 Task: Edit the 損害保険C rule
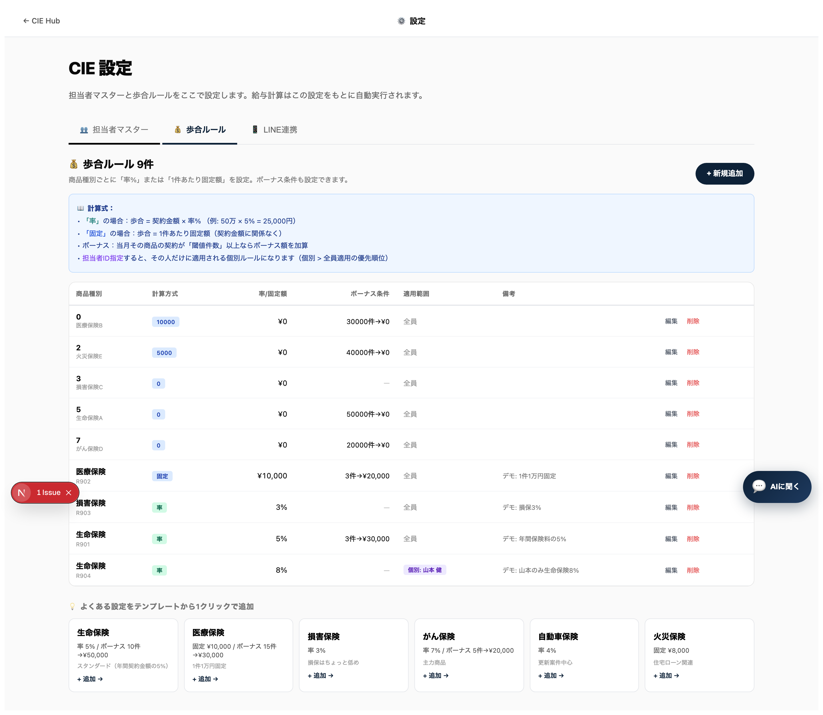click(671, 383)
